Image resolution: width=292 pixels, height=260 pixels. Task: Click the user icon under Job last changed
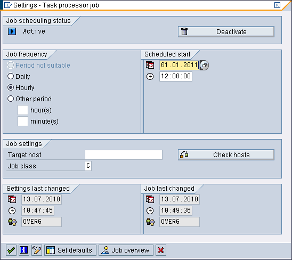(150, 222)
